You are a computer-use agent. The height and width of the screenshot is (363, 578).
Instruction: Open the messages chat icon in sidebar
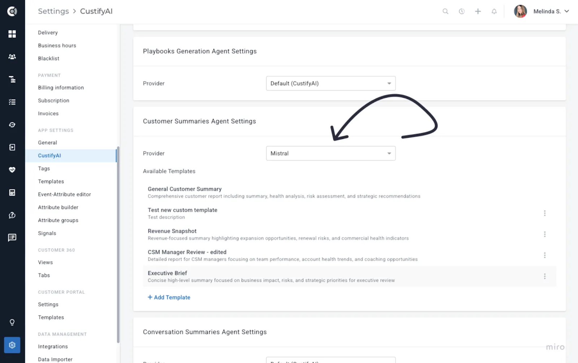(12, 237)
